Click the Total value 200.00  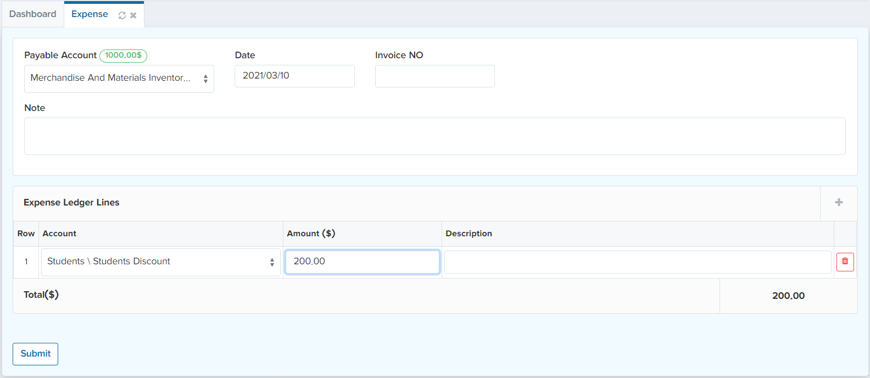click(788, 296)
